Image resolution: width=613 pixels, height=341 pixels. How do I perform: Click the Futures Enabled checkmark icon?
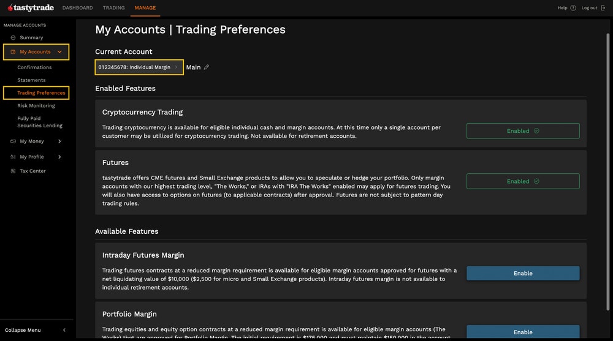click(x=536, y=181)
